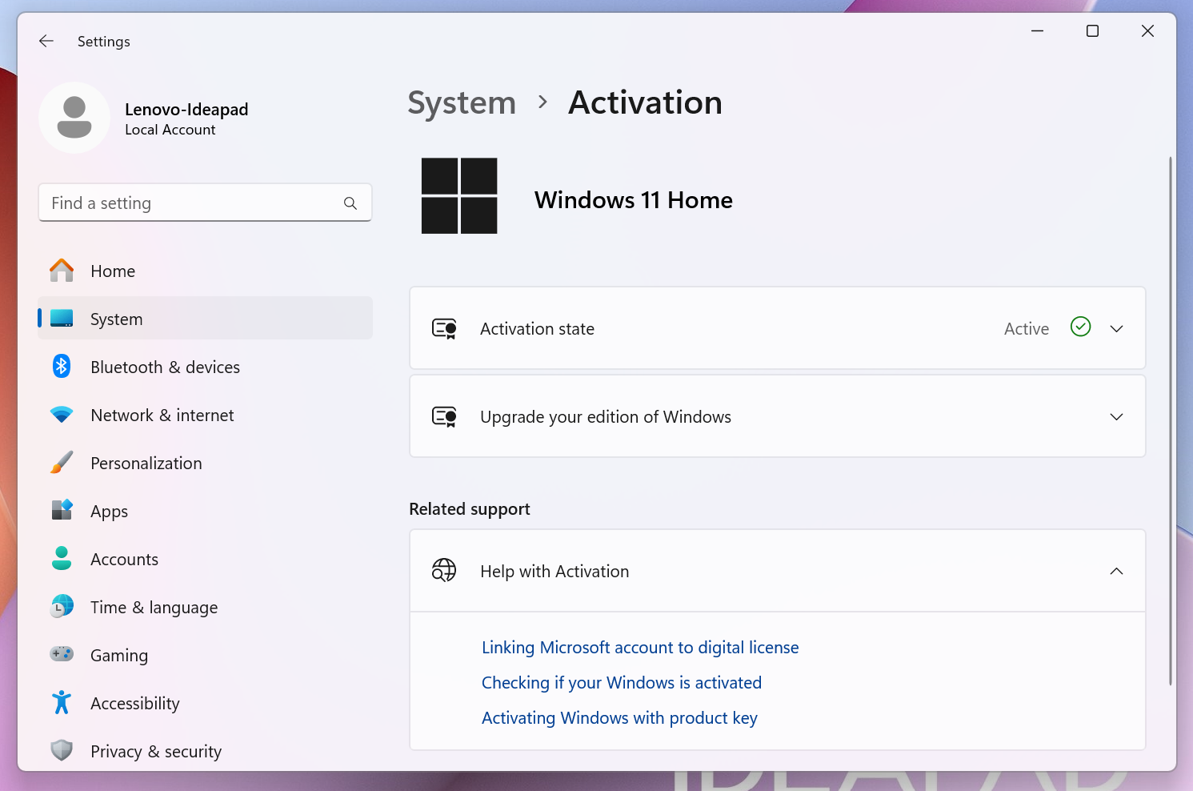The image size is (1193, 791).
Task: Click the Activation page title
Action: coord(645,102)
